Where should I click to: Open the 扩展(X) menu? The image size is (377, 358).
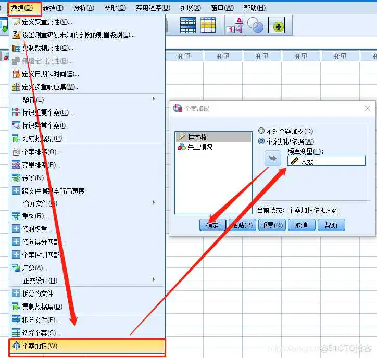[191, 8]
